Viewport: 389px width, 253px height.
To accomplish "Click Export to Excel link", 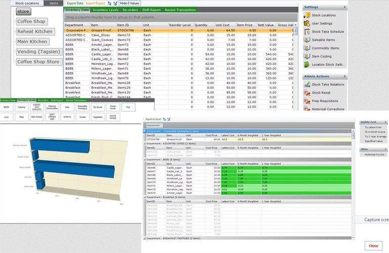I will (153, 119).
